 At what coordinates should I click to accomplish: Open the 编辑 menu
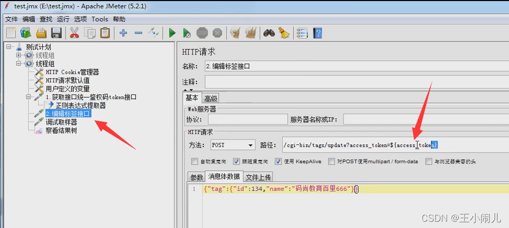click(28, 19)
